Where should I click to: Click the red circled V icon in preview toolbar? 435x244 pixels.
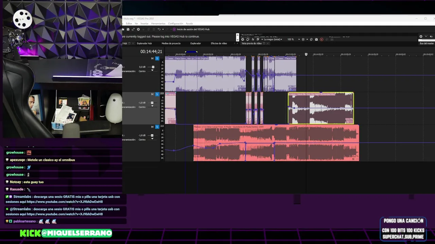321,39
